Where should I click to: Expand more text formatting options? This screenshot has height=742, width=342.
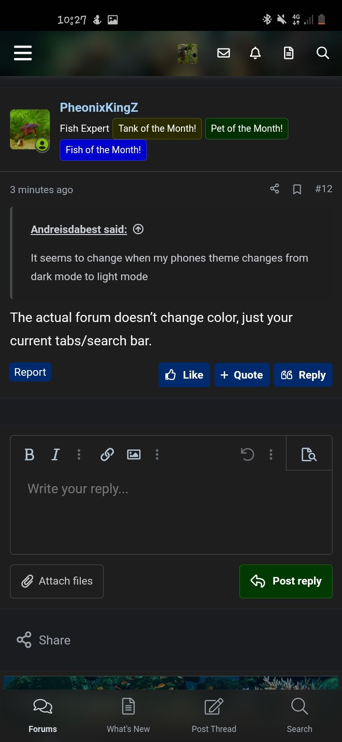pyautogui.click(x=79, y=454)
